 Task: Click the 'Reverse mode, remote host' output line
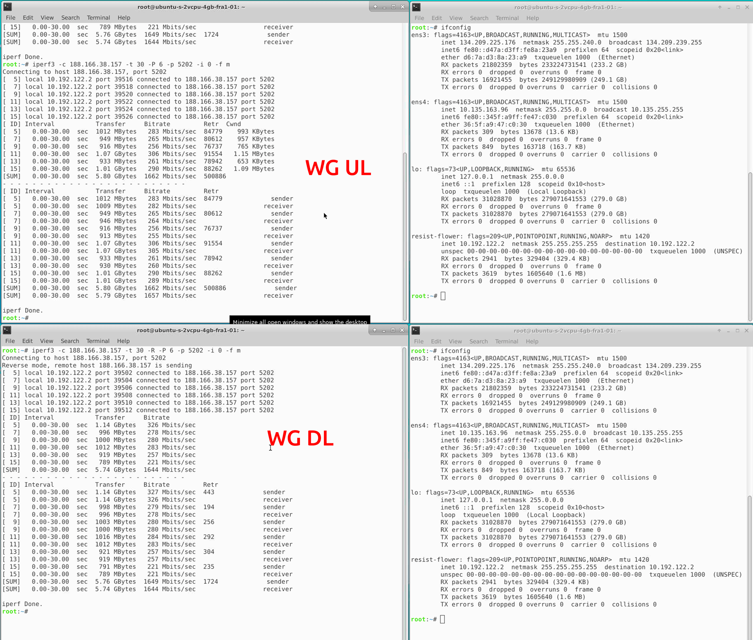97,365
